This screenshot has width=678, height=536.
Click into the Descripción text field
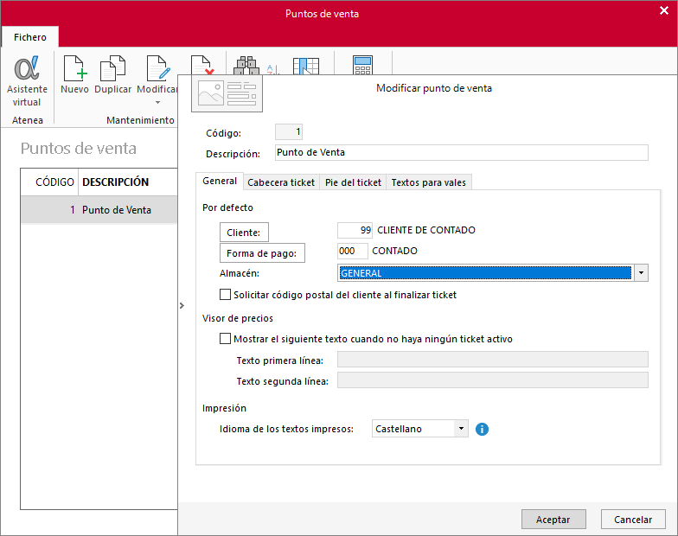[x=462, y=152]
